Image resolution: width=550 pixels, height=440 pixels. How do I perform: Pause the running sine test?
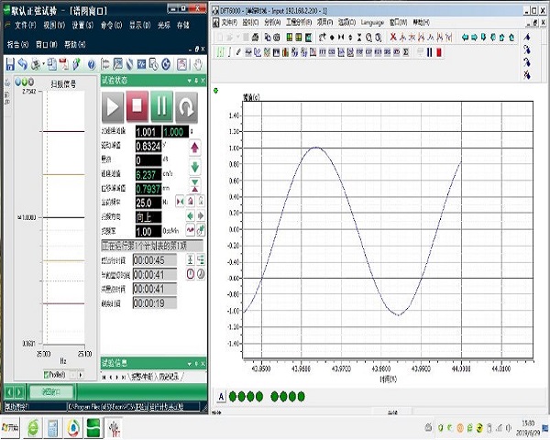(x=161, y=106)
